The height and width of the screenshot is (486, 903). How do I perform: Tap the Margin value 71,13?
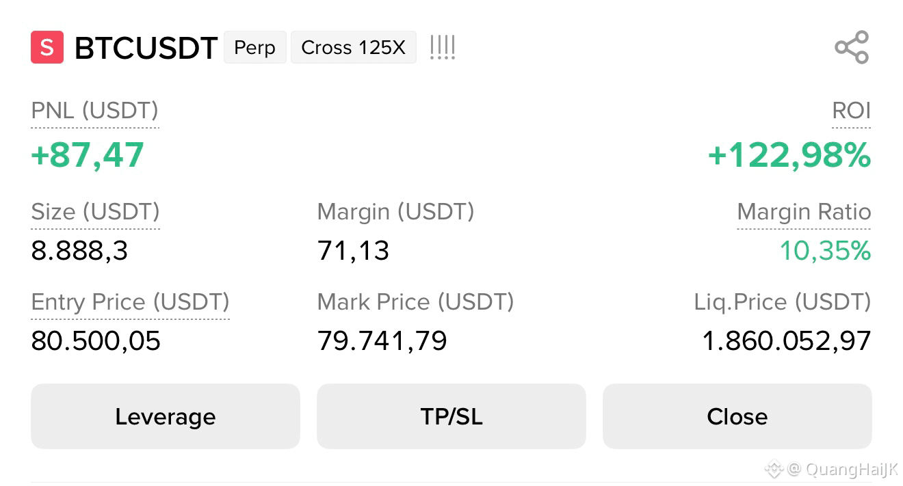click(353, 251)
